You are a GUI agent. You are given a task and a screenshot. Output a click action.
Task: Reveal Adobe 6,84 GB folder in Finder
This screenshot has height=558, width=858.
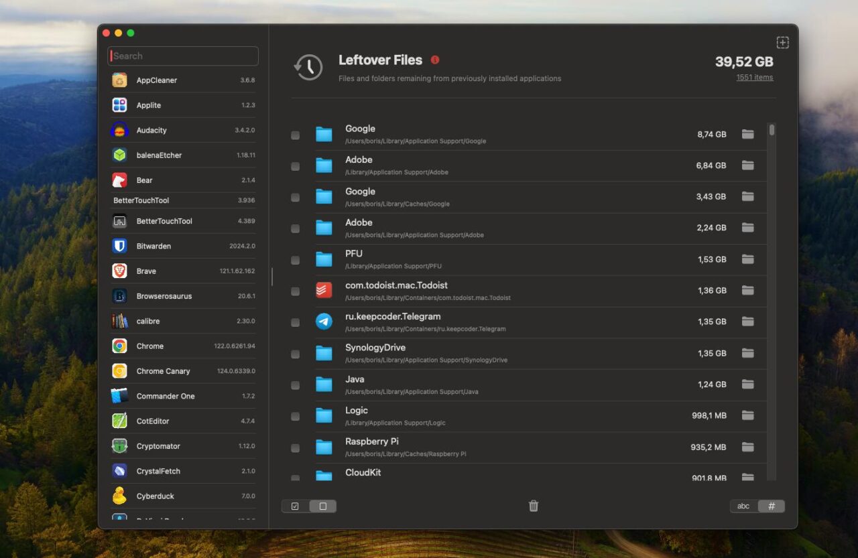pyautogui.click(x=748, y=165)
